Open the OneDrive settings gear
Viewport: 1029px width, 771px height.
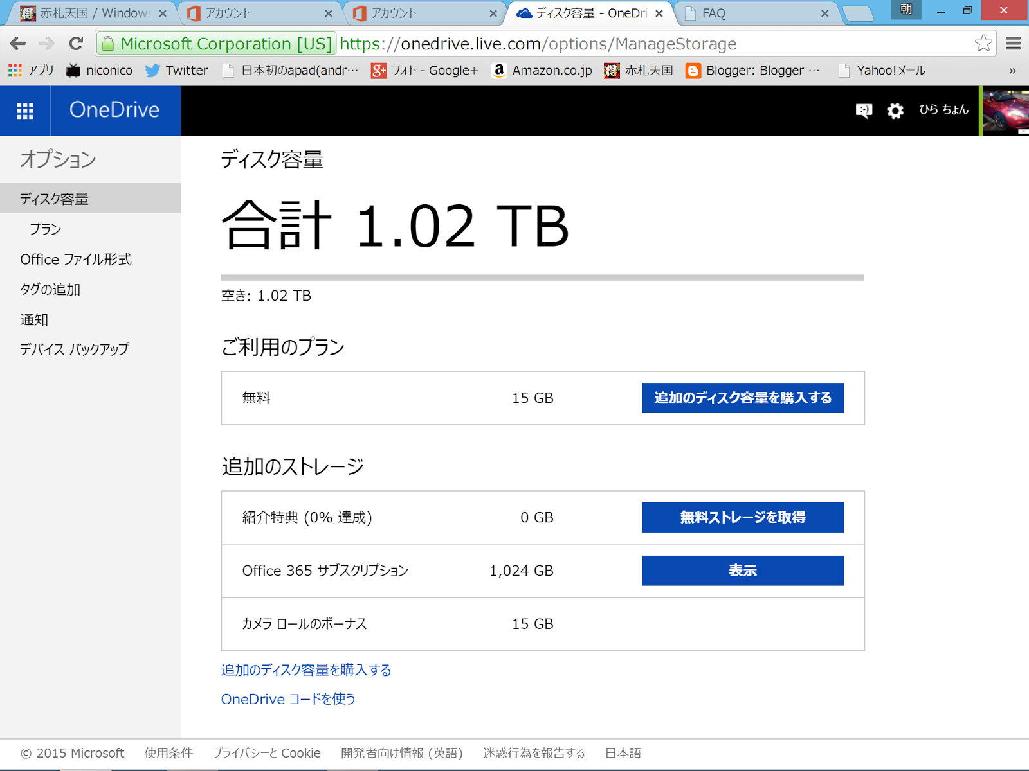click(x=895, y=111)
